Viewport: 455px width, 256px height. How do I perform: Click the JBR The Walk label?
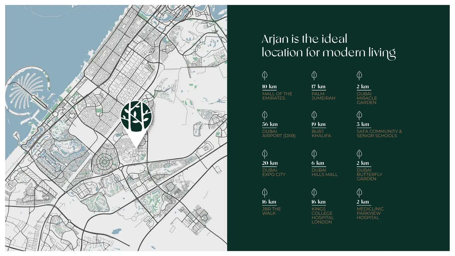tap(272, 211)
